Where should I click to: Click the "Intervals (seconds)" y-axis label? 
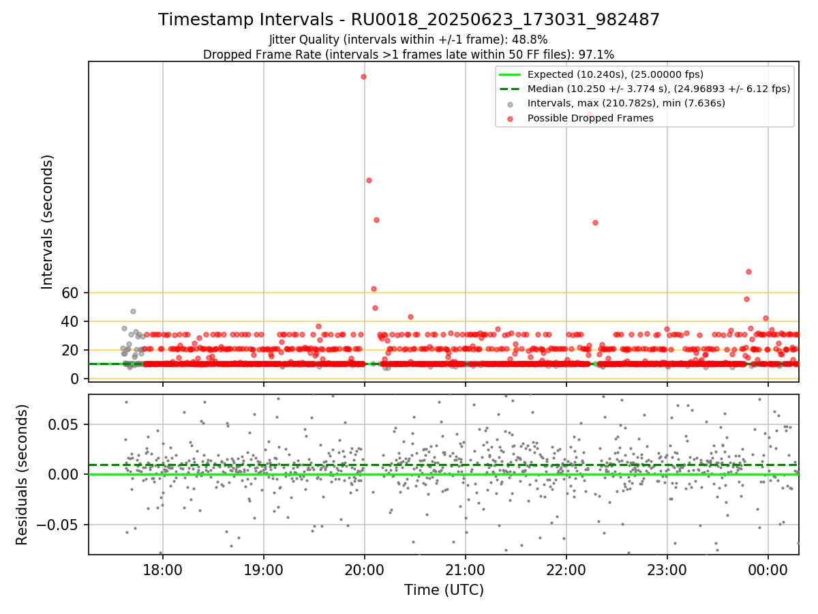[48, 222]
